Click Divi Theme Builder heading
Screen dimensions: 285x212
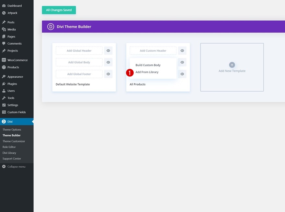point(74,27)
